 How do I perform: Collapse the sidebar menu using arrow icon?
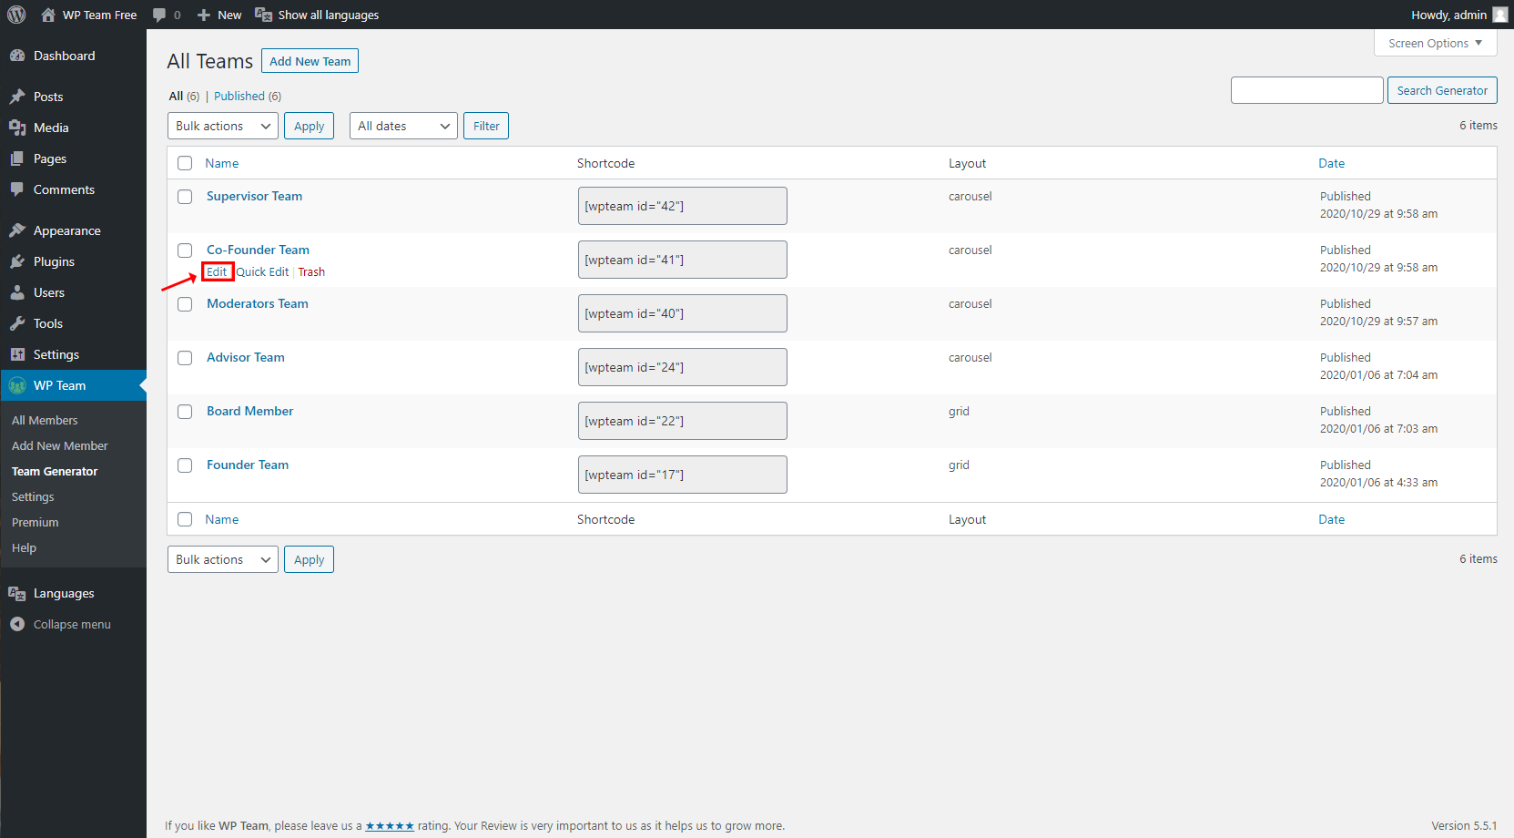pos(17,624)
